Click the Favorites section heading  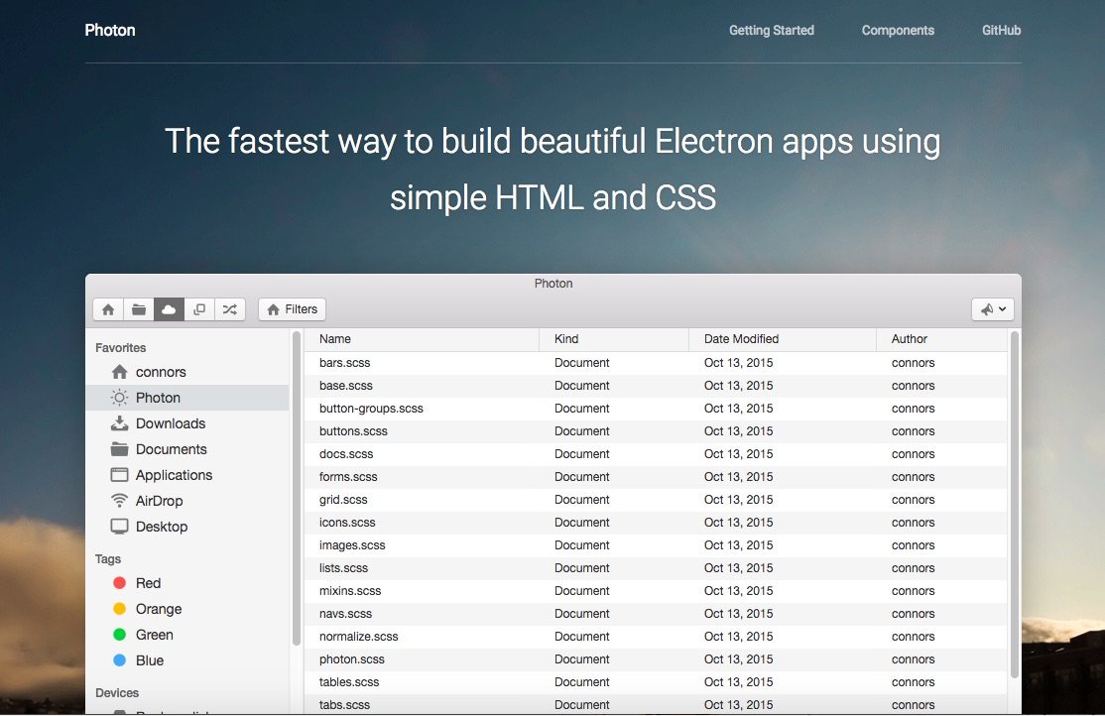(120, 347)
